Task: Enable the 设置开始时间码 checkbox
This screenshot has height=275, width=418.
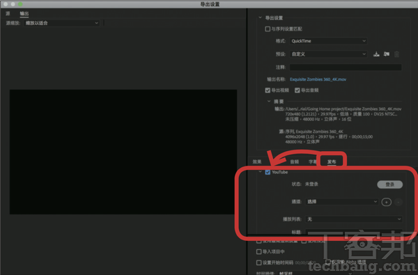Action: tap(258, 262)
